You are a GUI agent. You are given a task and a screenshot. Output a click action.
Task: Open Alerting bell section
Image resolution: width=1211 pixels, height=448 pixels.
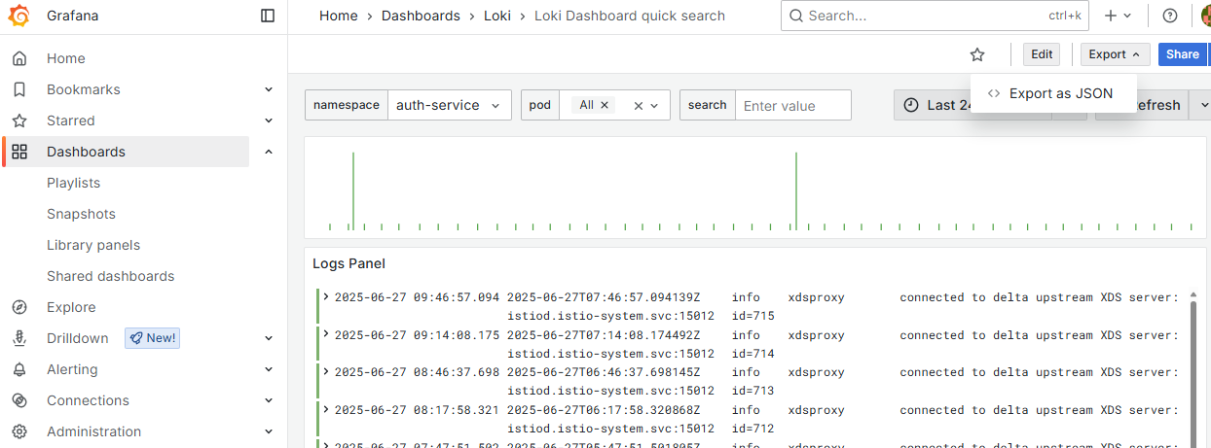click(x=72, y=369)
